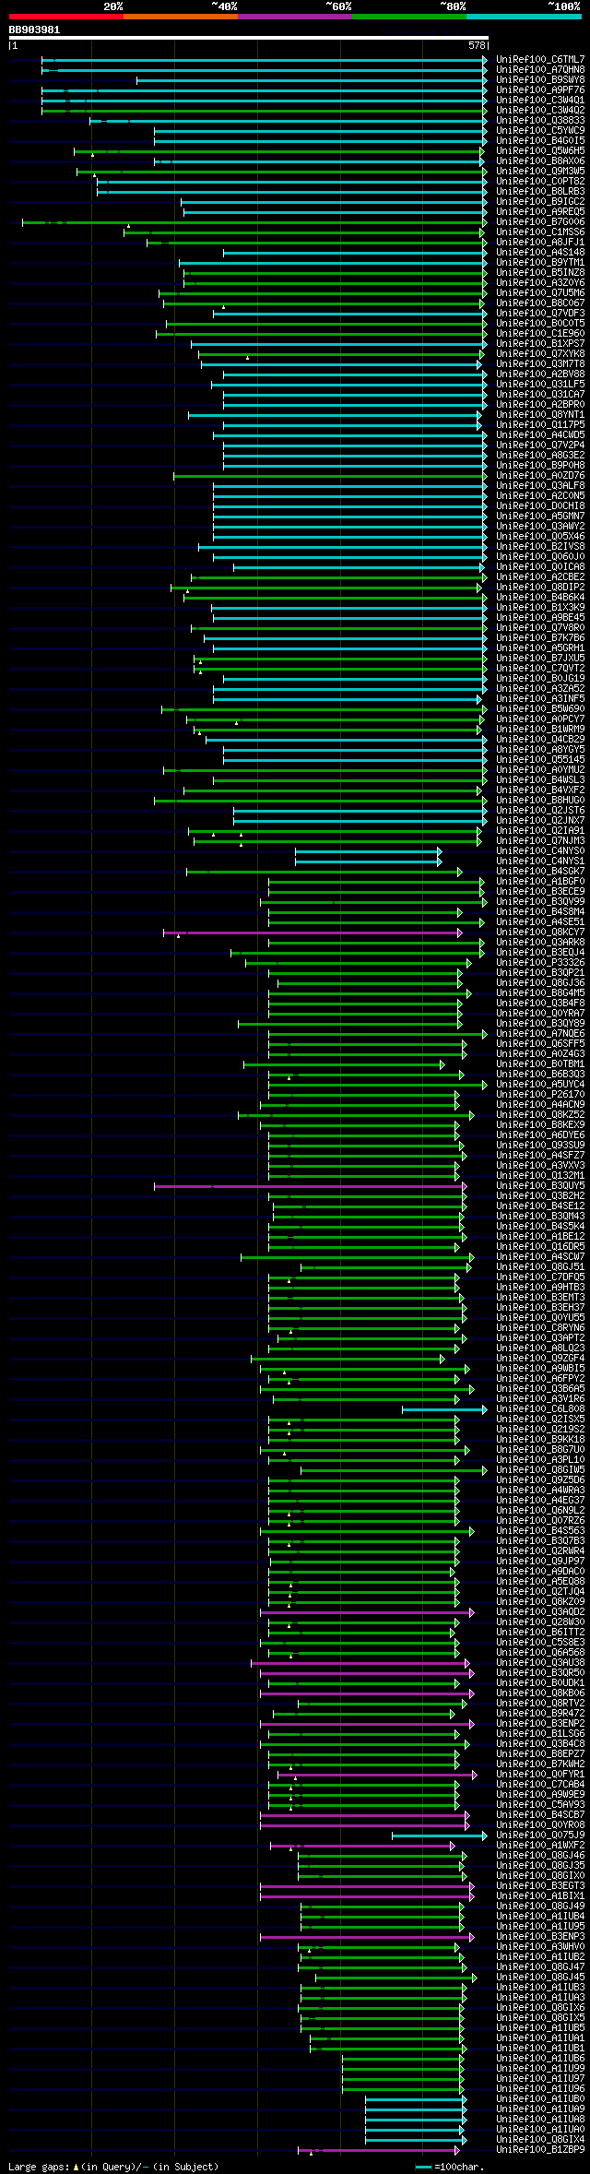Select the UniRef100_B0TBM1 label

[x=540, y=1063]
